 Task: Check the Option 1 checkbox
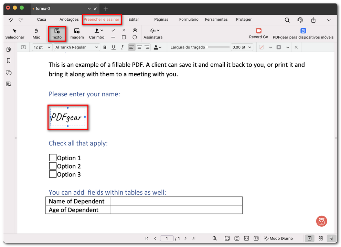coord(53,158)
